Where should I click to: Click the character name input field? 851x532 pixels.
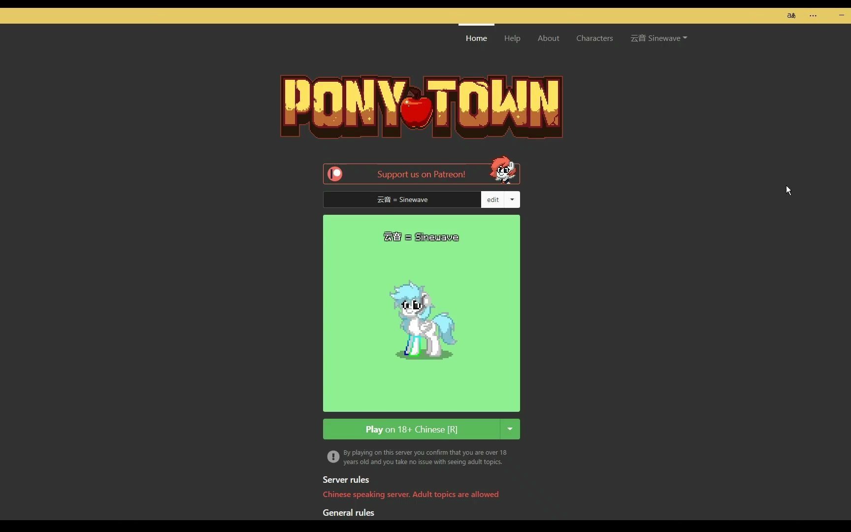coord(402,199)
